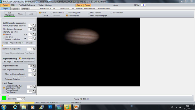Expand the Flat/Dark/Reference menu
The width and height of the screenshot is (195, 110).
27,5
